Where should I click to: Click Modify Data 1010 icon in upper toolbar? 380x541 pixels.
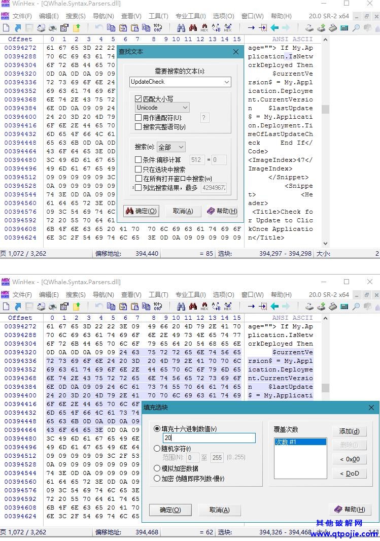(158, 27)
